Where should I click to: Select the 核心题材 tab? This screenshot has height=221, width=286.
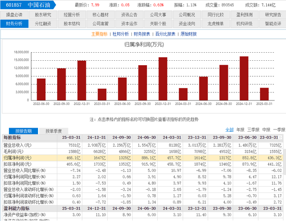(101, 15)
